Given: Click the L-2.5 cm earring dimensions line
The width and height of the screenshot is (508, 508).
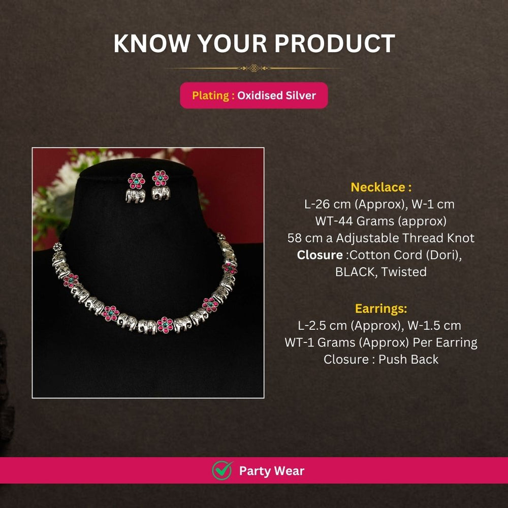Looking at the screenshot, I should tap(381, 325).
